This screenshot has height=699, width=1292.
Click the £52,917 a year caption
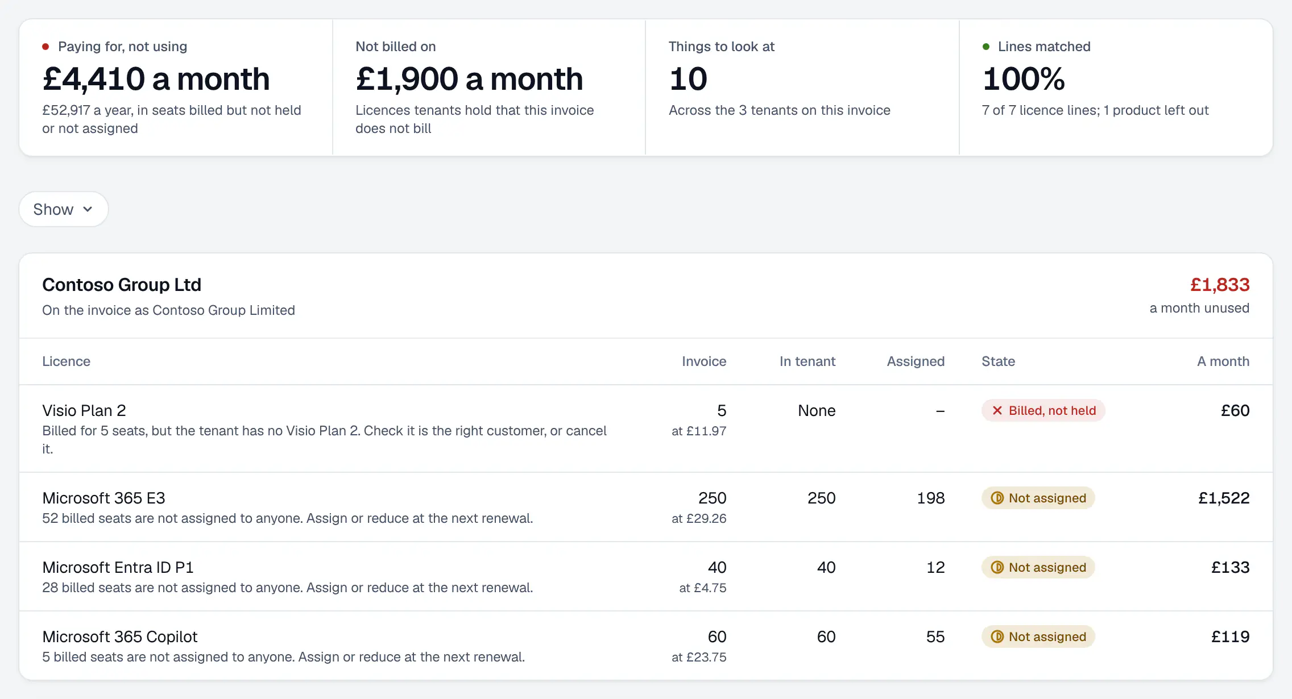coord(171,119)
